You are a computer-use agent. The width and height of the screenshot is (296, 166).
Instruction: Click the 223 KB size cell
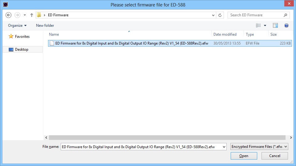pos(285,43)
